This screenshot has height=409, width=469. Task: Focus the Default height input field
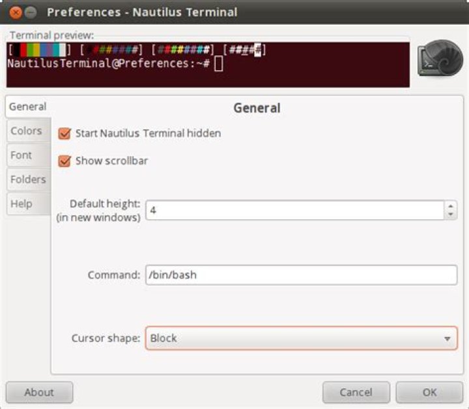(295, 210)
